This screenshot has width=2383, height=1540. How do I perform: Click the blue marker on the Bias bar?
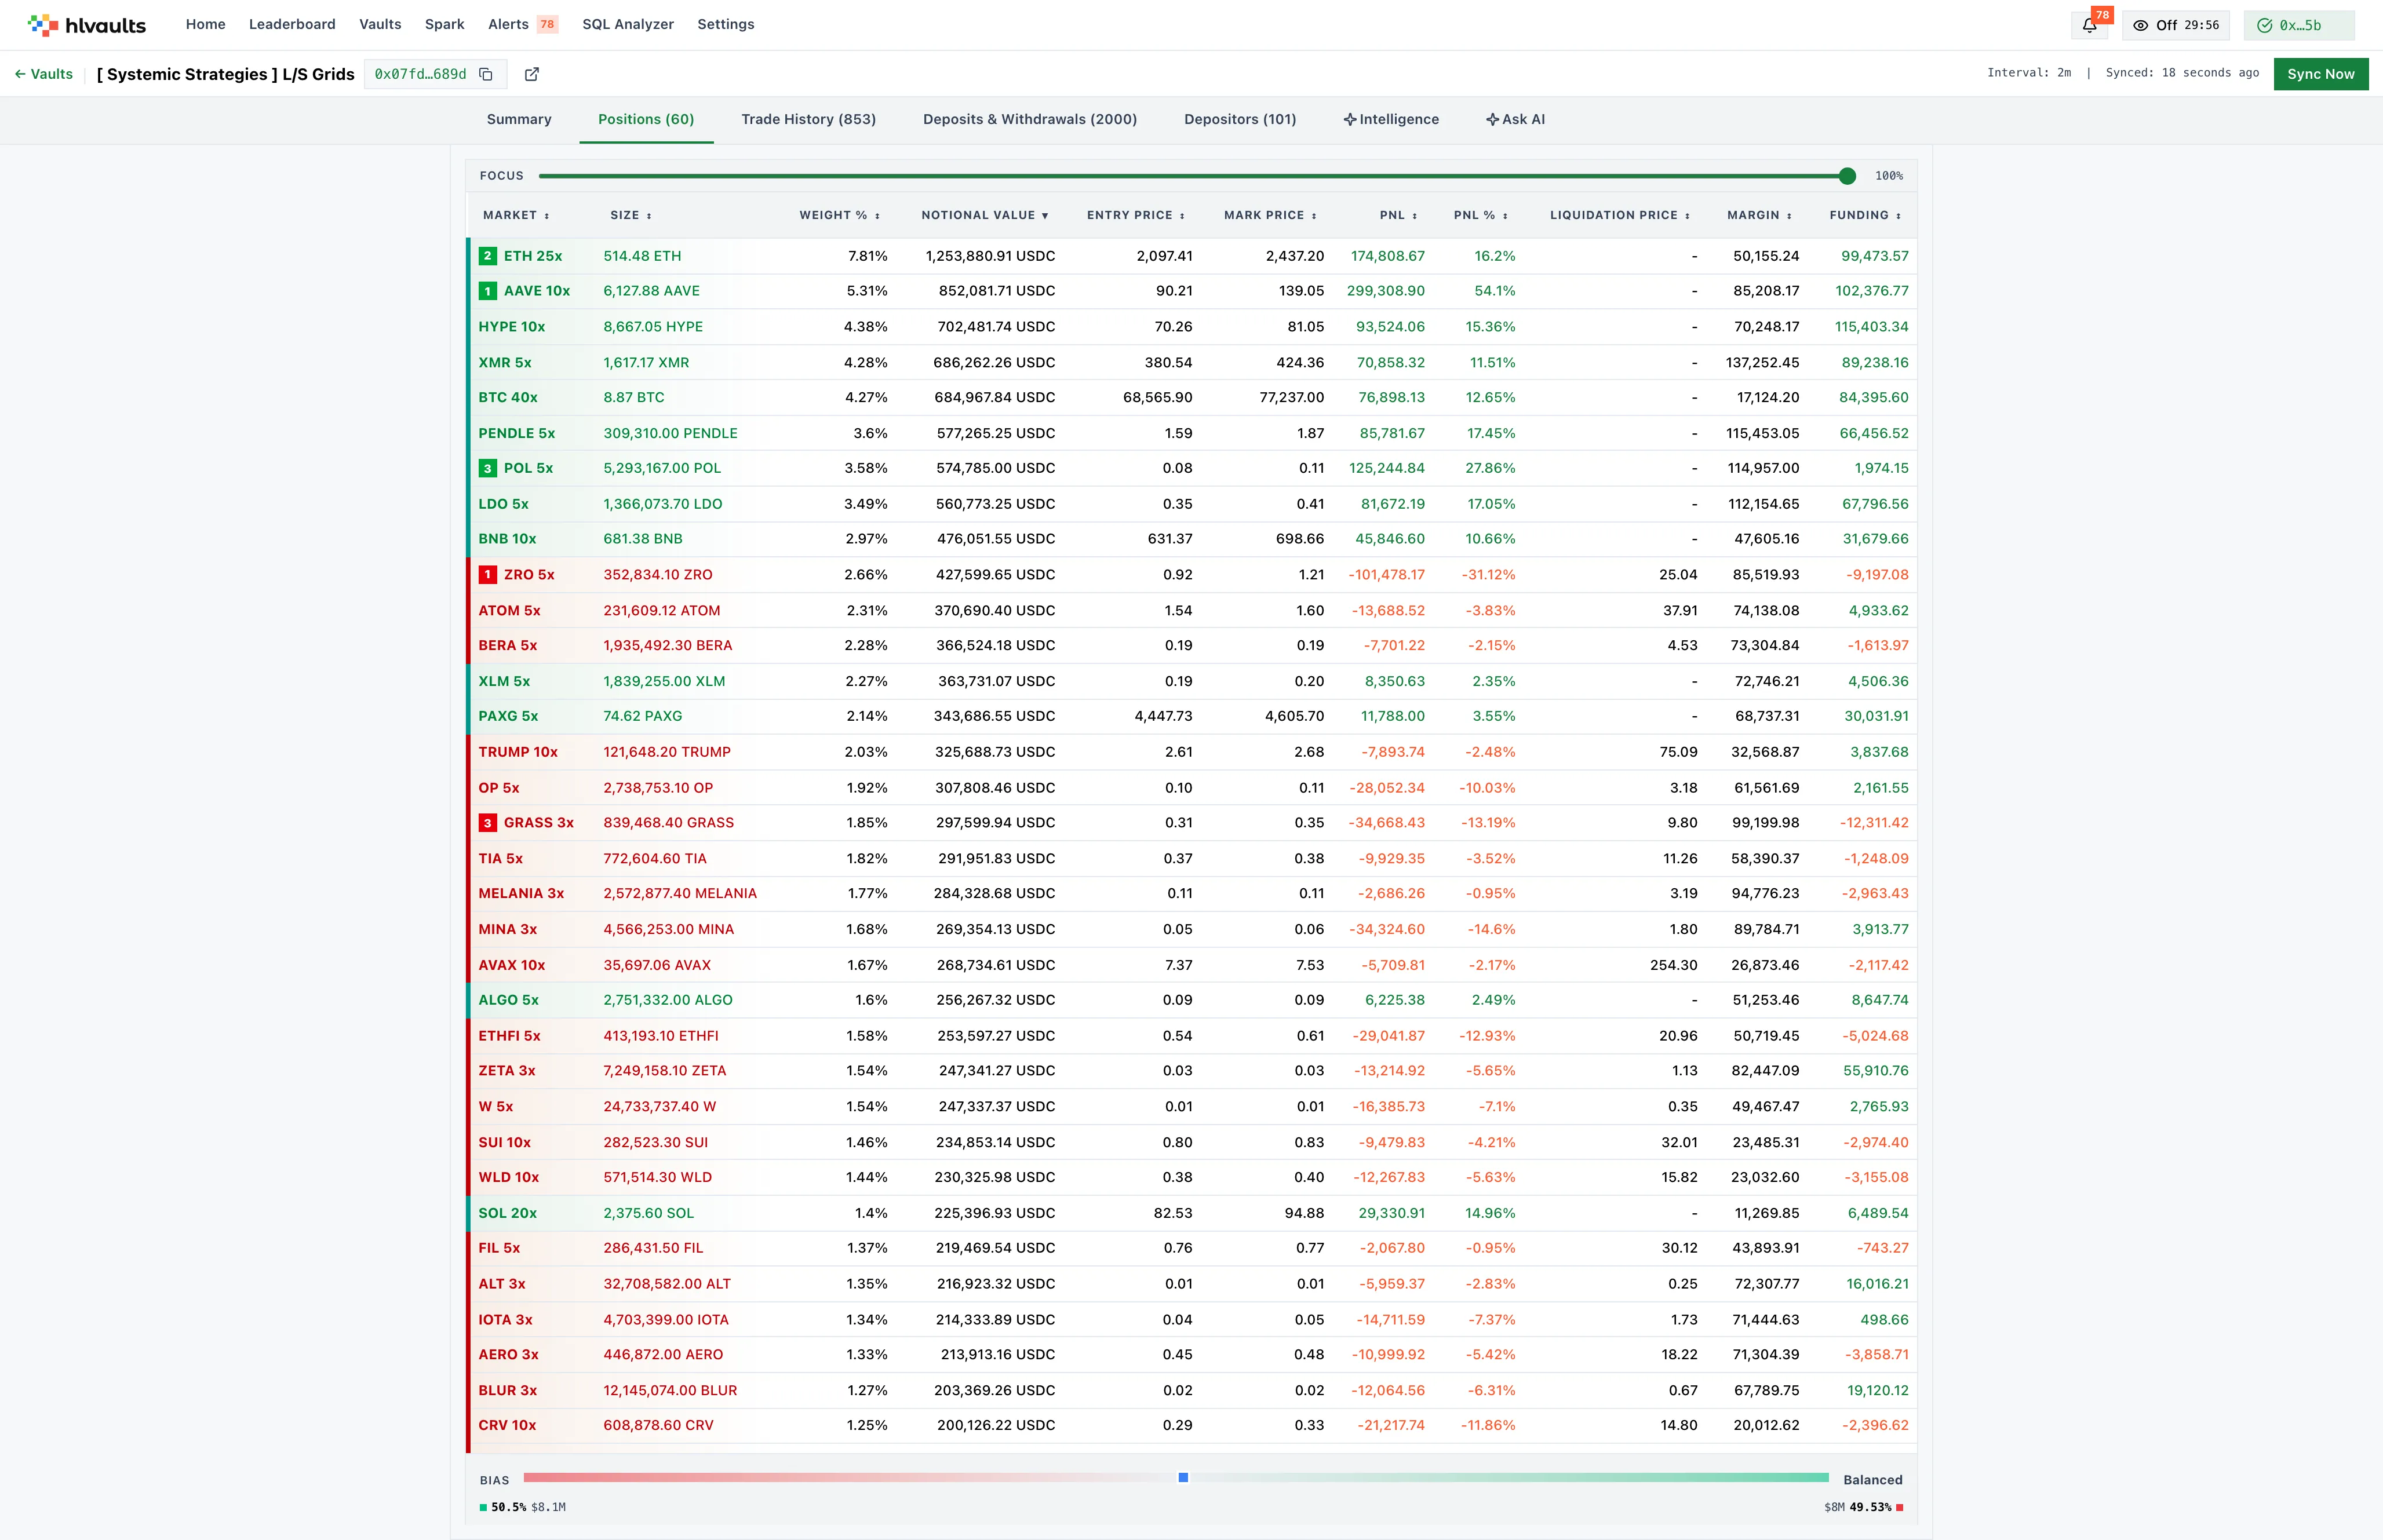pyautogui.click(x=1183, y=1477)
